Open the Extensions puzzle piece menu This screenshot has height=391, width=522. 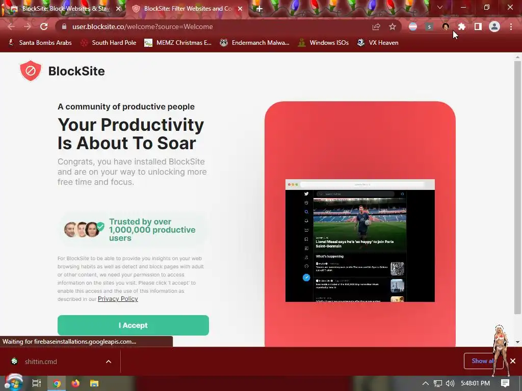[462, 26]
